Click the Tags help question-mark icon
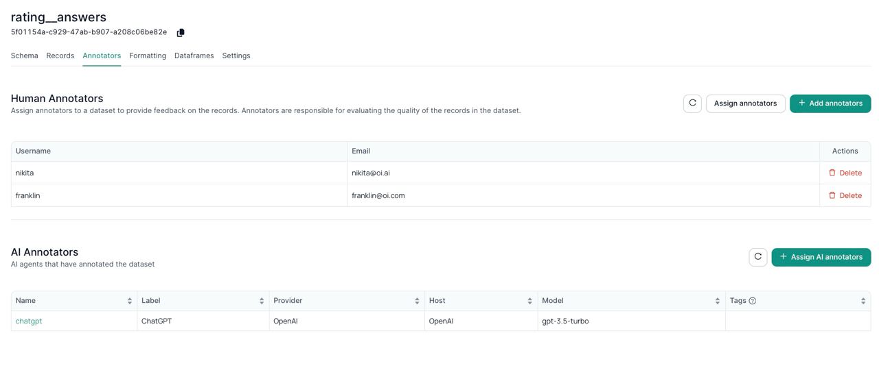 753,301
